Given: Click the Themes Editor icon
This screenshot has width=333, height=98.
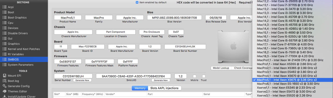Looking at the screenshot, I should tap(4, 91).
